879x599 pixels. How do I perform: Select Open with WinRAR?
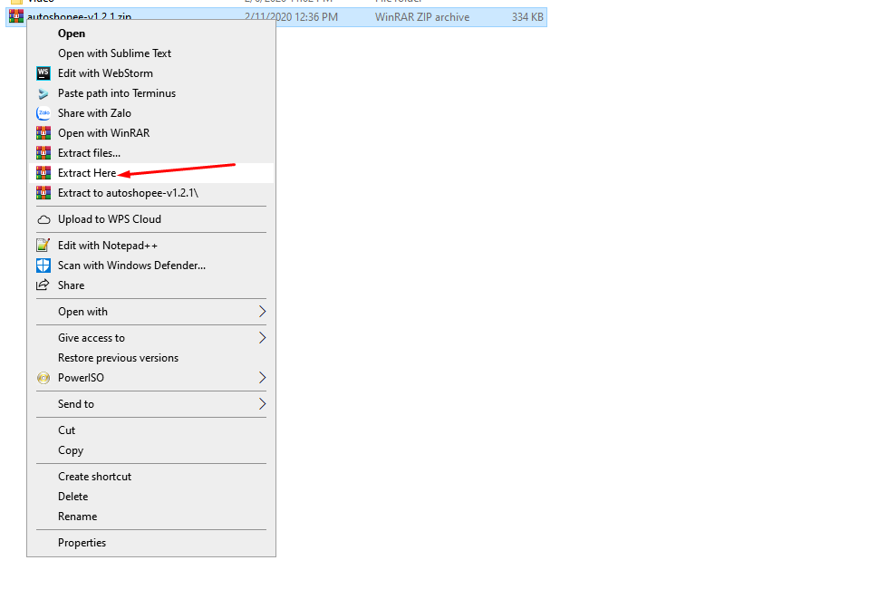coord(151,133)
